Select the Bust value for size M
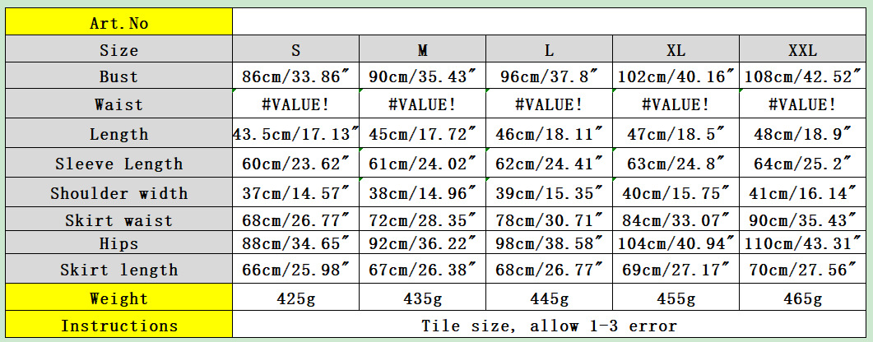This screenshot has height=342, width=873. [x=423, y=77]
